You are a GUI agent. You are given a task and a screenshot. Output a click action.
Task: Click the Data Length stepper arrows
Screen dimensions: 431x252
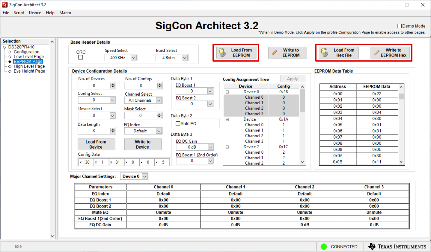113,131
